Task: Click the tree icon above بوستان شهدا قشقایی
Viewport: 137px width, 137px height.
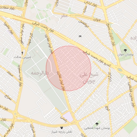Action: 97,124
